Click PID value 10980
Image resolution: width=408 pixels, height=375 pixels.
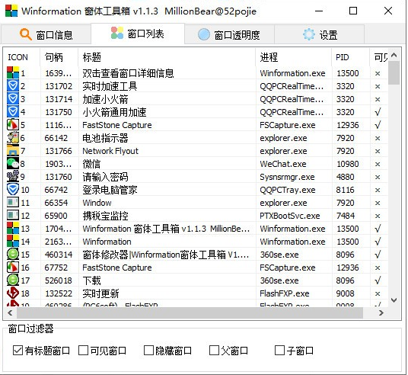point(348,164)
